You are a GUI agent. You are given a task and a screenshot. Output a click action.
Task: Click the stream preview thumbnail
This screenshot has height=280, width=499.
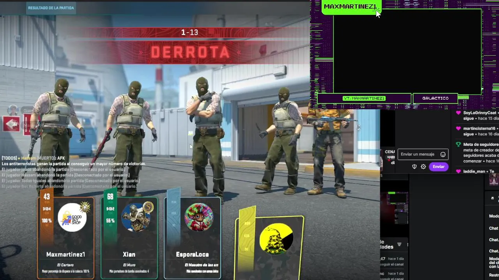[x=395, y=207]
